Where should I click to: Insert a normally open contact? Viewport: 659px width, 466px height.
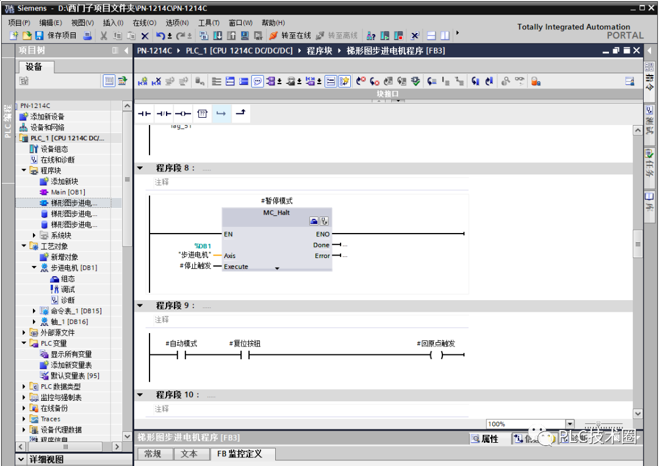(x=144, y=113)
